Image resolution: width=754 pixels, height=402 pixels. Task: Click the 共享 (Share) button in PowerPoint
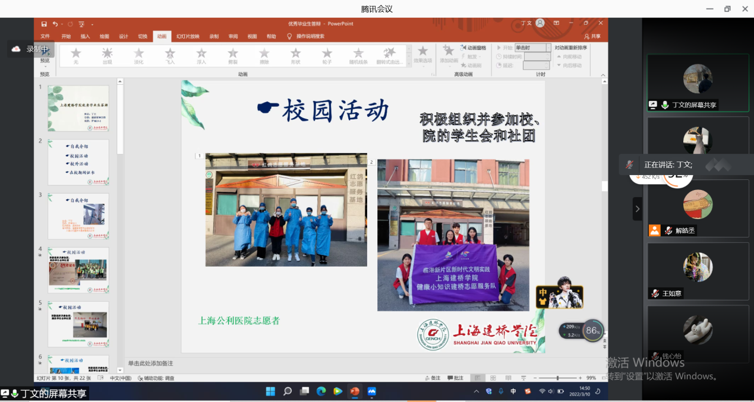pyautogui.click(x=592, y=36)
